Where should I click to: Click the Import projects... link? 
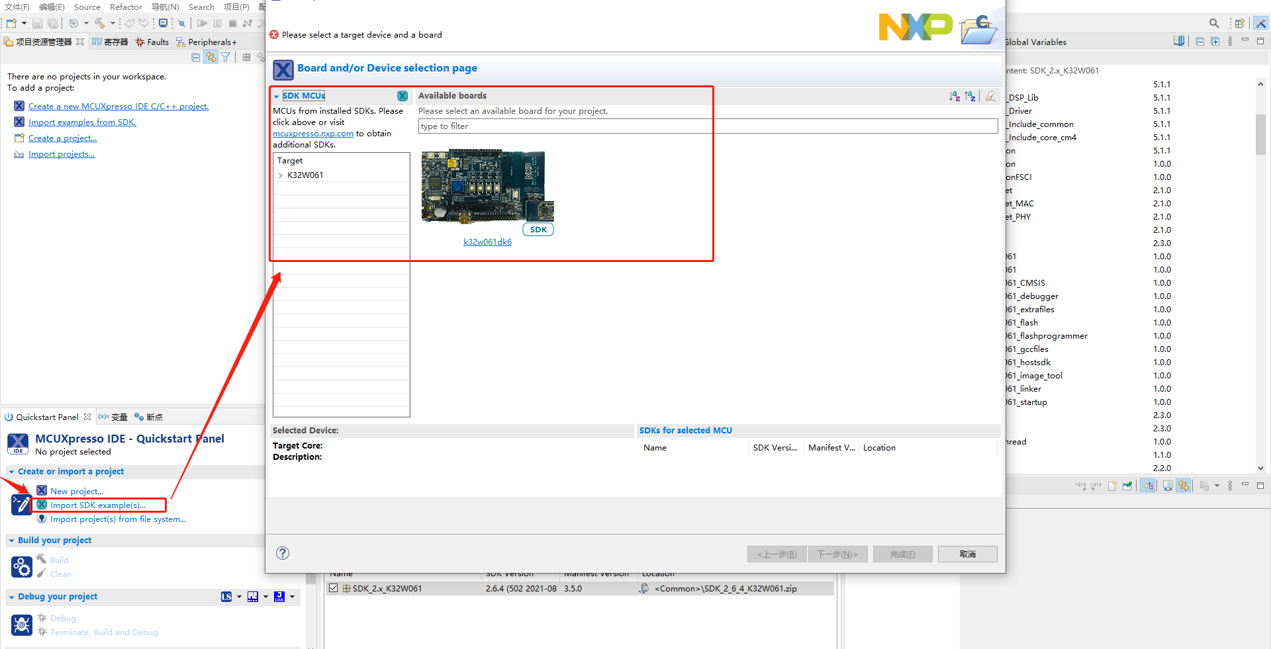[62, 154]
